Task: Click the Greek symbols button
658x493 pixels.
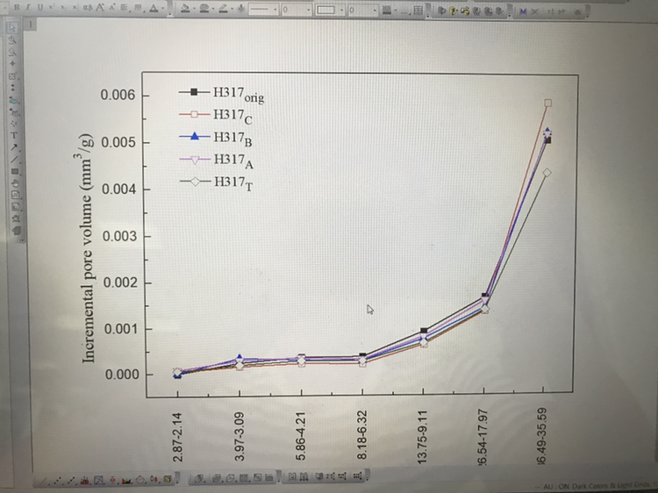Action: (87, 8)
